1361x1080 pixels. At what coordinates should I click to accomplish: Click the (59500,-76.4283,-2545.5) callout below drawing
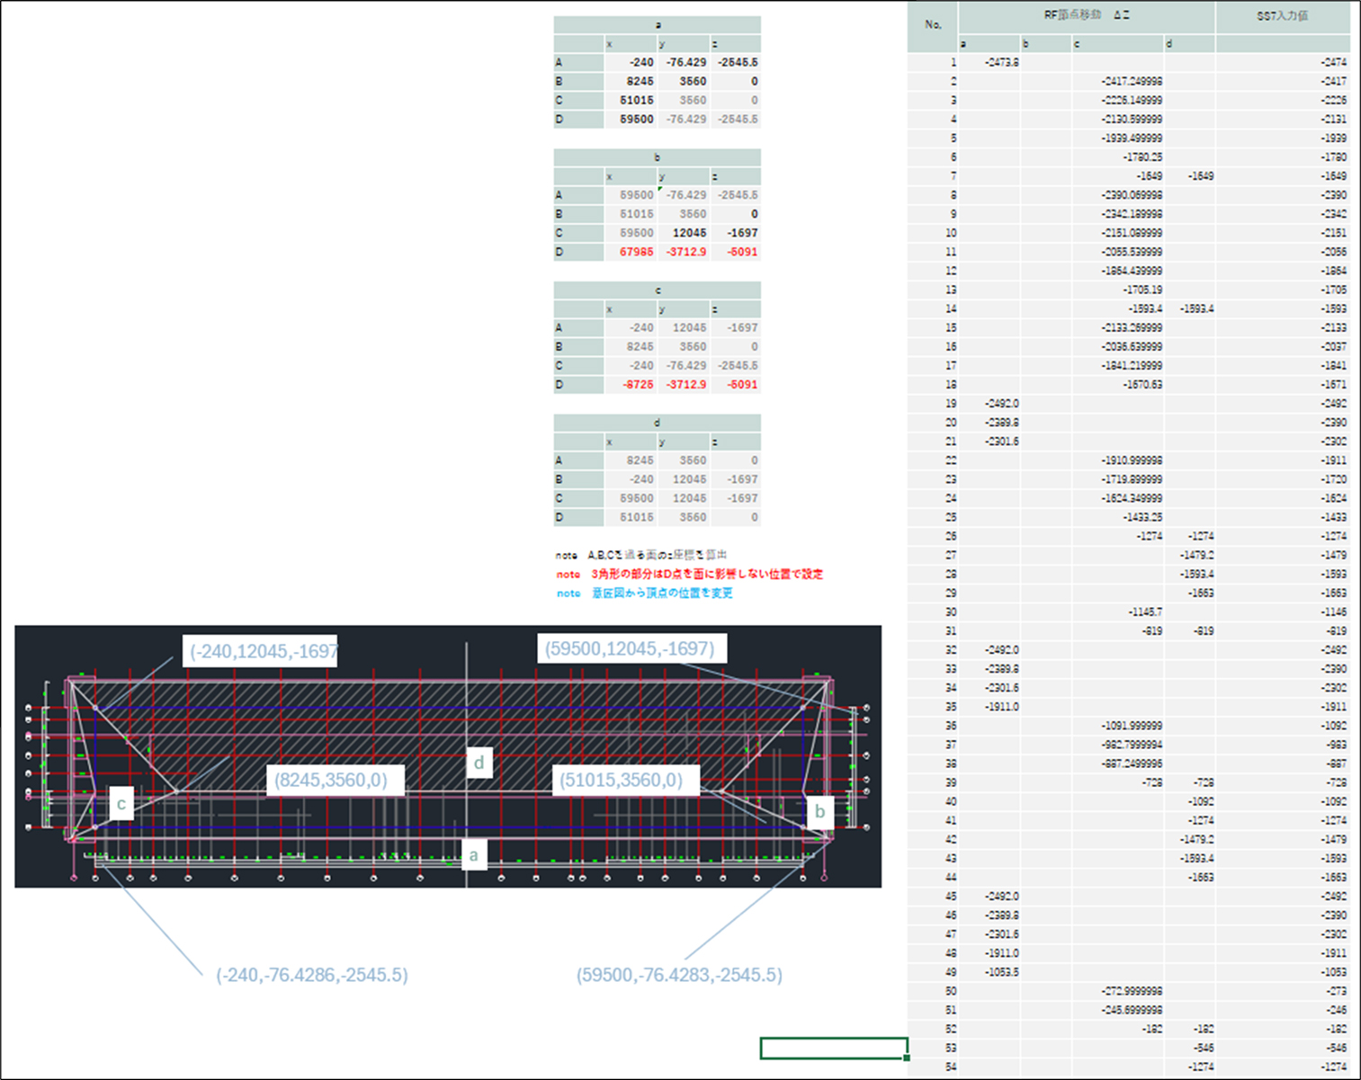679,976
